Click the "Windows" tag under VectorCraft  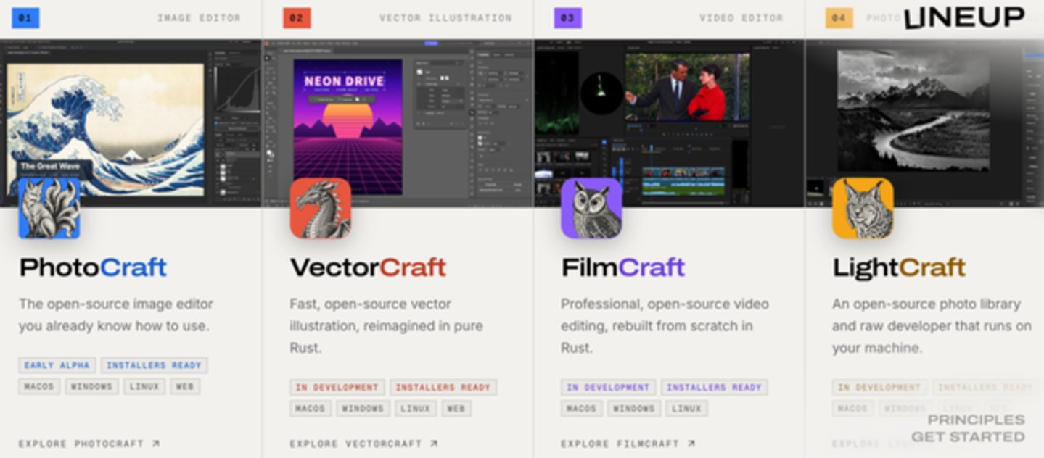pos(363,409)
